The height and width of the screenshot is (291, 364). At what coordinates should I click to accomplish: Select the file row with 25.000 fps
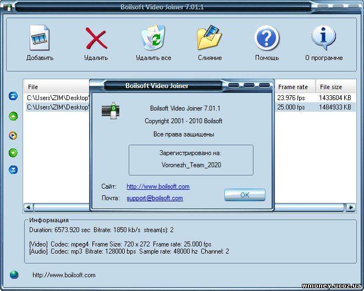pos(190,107)
